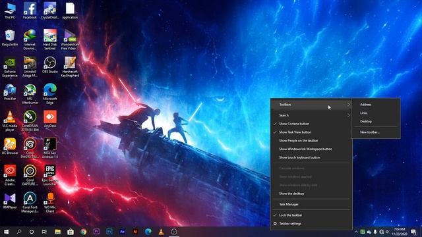Select the VLC media player desktop icon

point(10,121)
